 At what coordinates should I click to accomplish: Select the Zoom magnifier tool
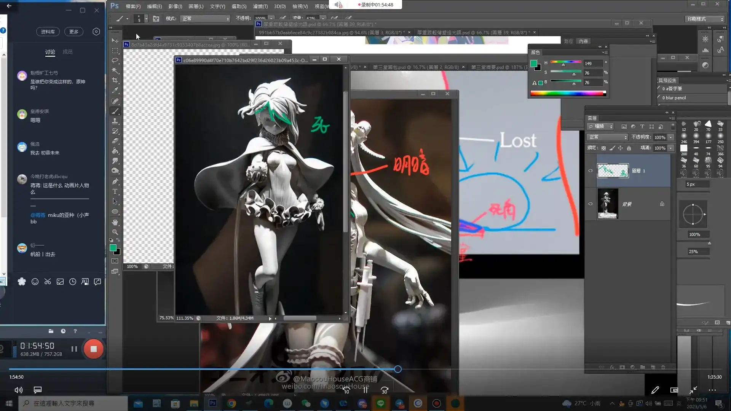click(115, 232)
